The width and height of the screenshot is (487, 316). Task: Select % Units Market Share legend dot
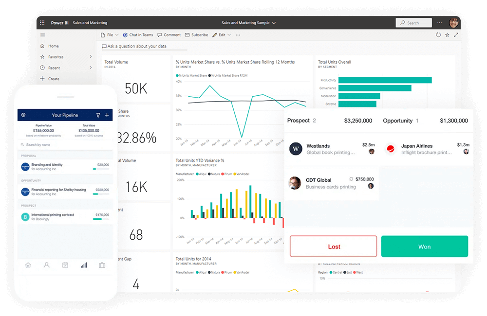click(x=177, y=76)
